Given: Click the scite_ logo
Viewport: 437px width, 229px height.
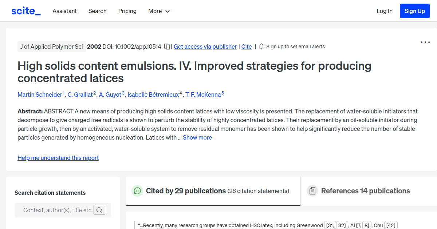Looking at the screenshot, I should [25, 11].
